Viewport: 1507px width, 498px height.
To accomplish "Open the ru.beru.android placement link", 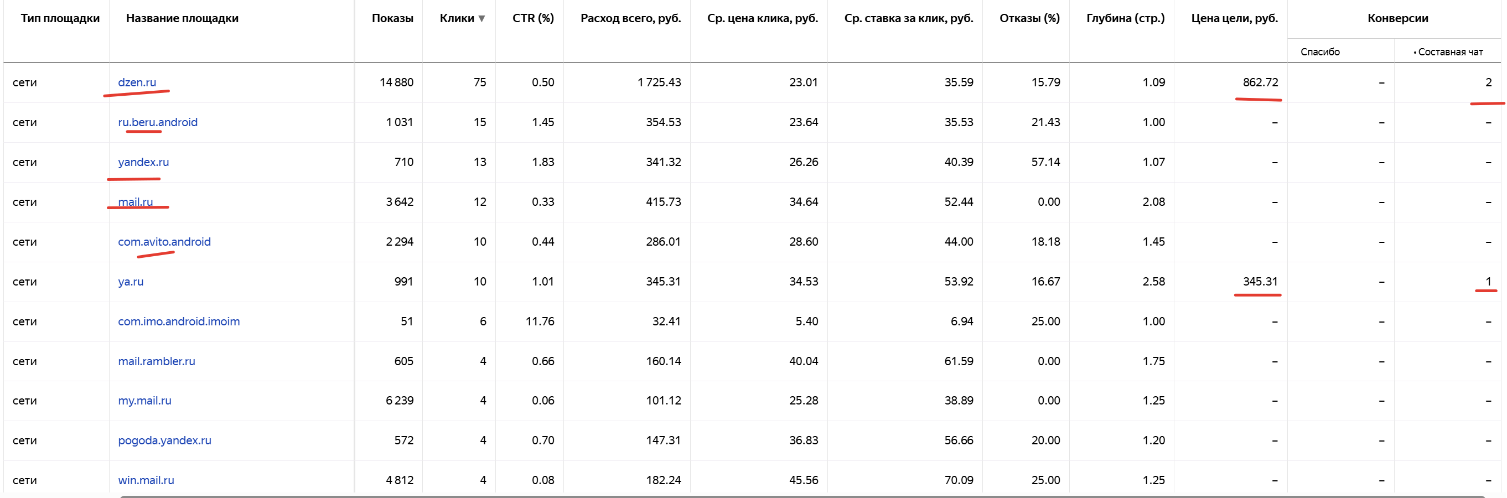I will (157, 122).
